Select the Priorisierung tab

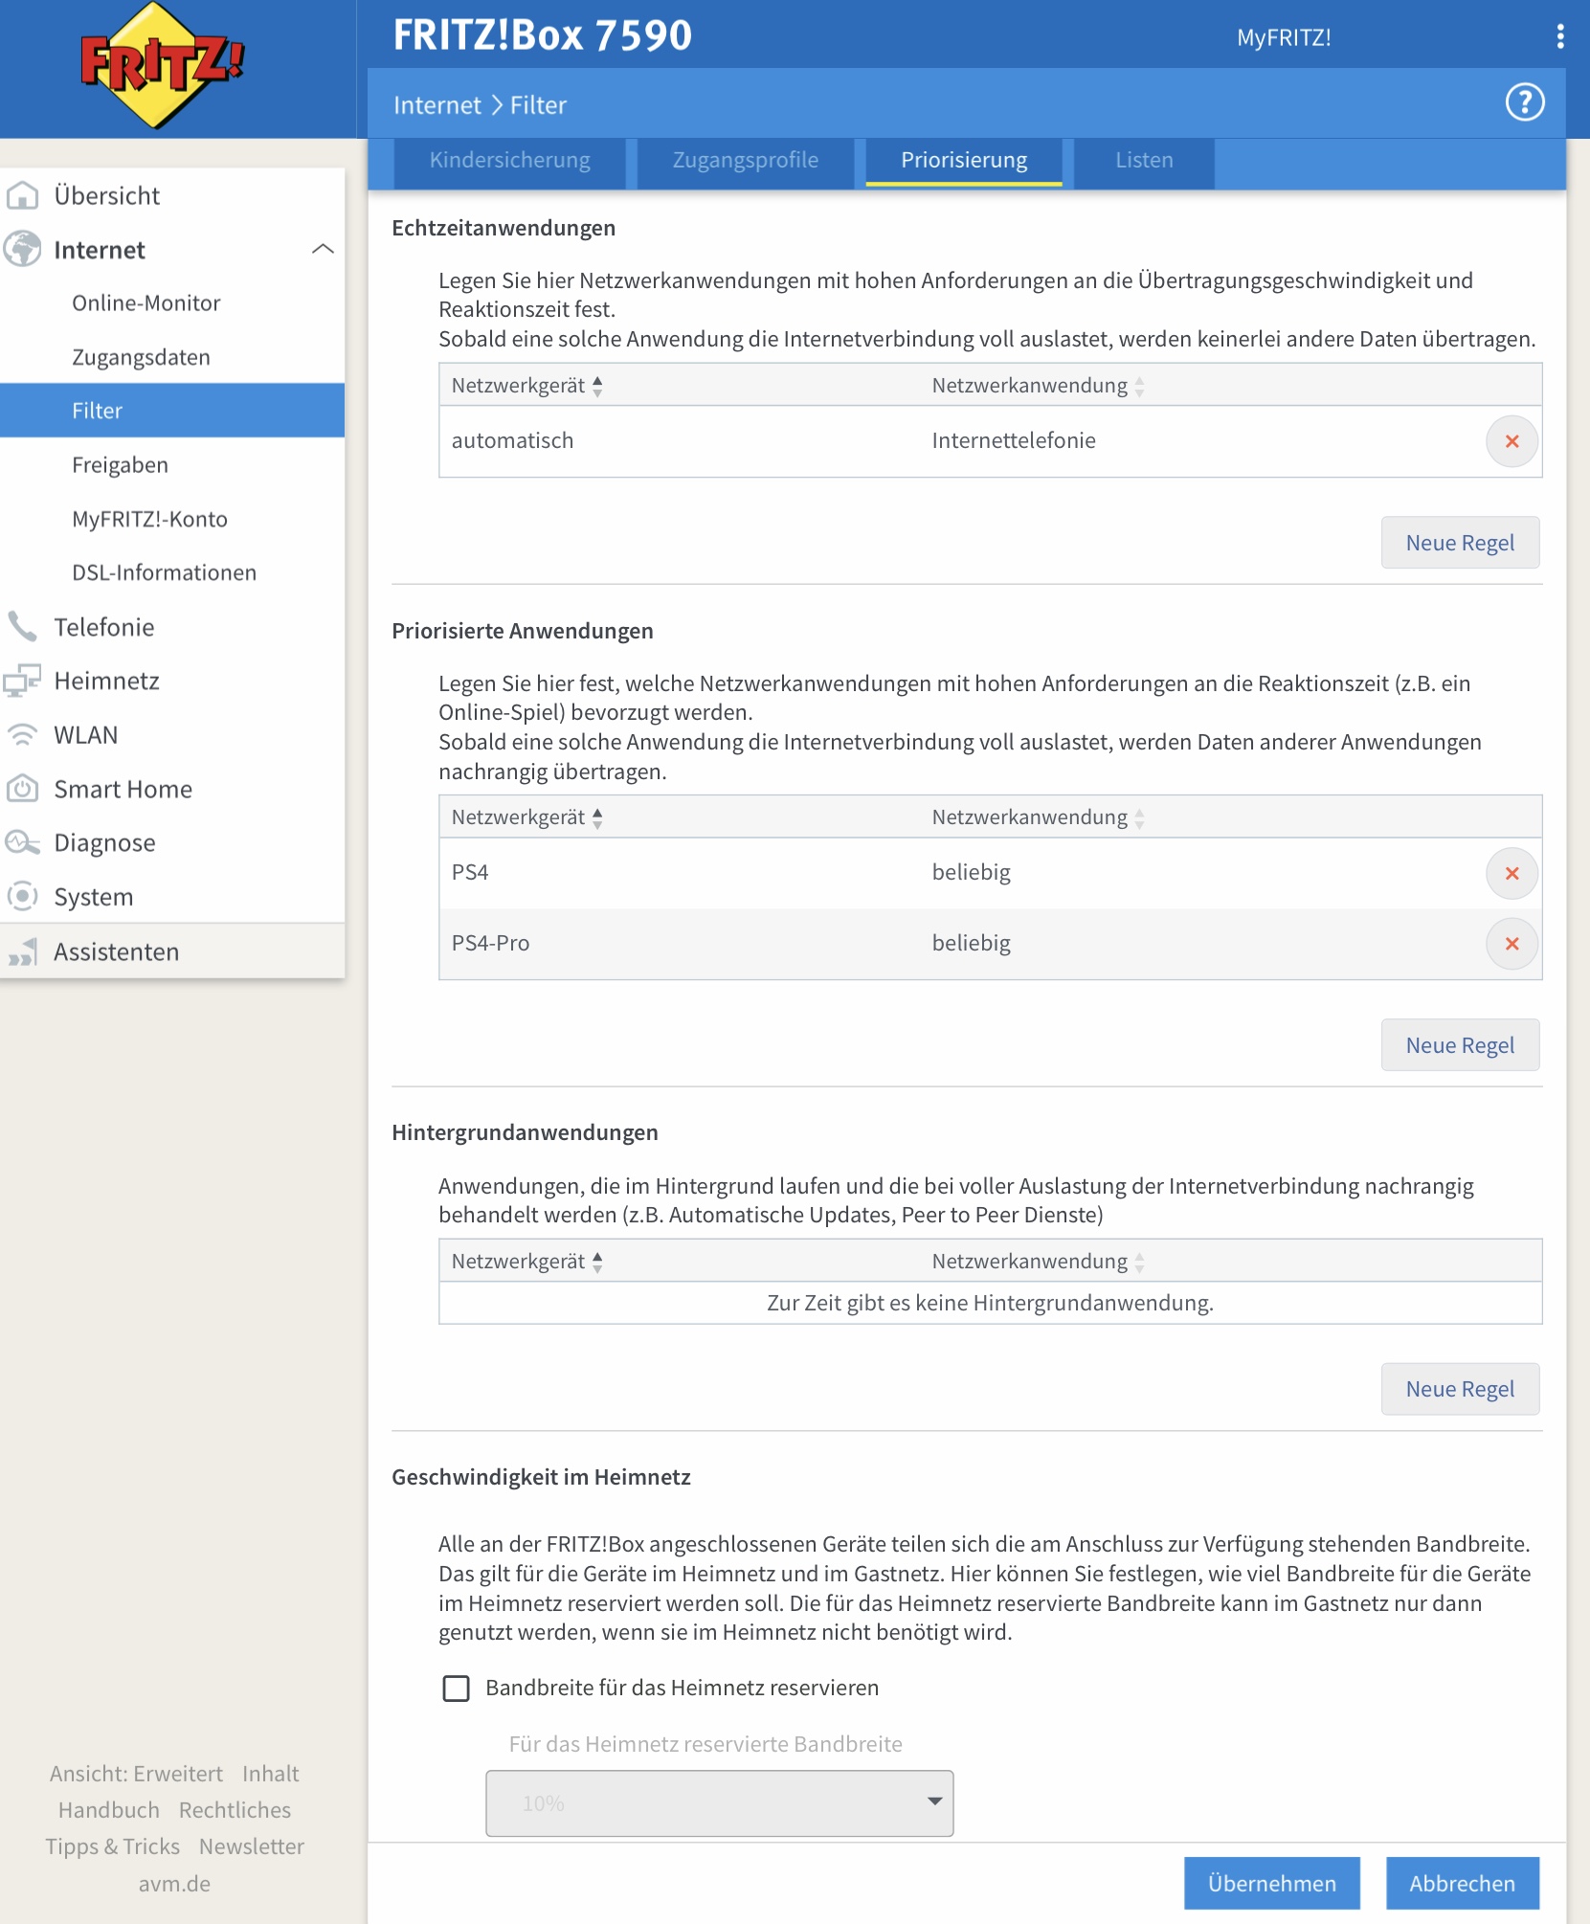(x=964, y=161)
